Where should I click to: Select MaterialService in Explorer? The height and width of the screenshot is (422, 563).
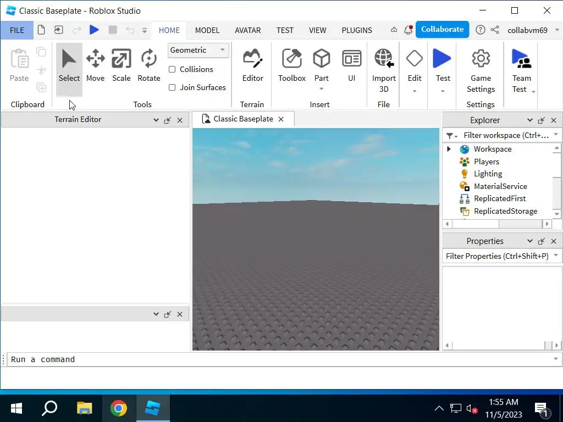(500, 186)
